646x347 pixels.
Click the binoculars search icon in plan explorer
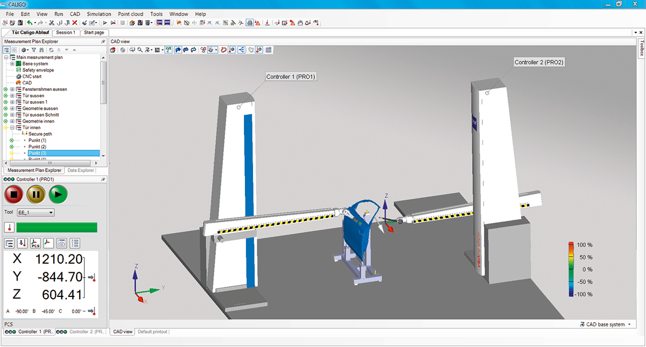[x=41, y=49]
